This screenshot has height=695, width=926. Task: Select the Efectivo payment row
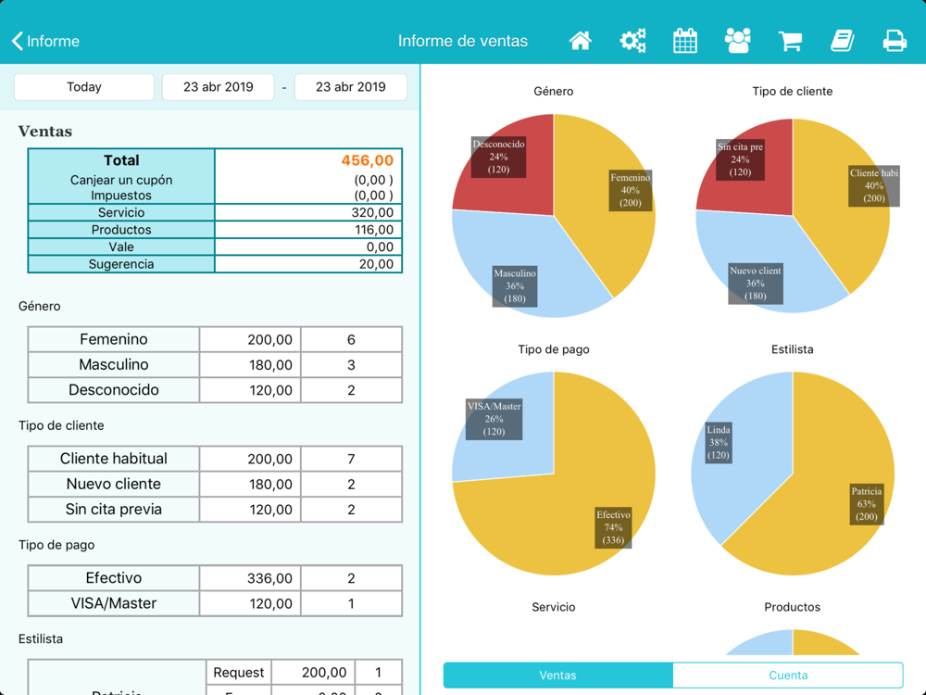point(215,578)
